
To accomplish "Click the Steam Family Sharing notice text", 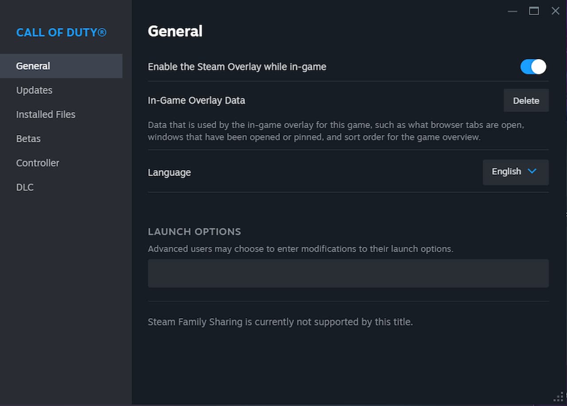I will pos(280,322).
